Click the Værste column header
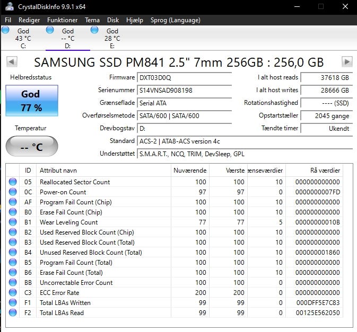Viewport: 357px width, 332px height. (x=228, y=171)
